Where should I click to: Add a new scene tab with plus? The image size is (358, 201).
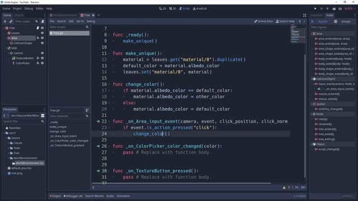tap(98, 15)
